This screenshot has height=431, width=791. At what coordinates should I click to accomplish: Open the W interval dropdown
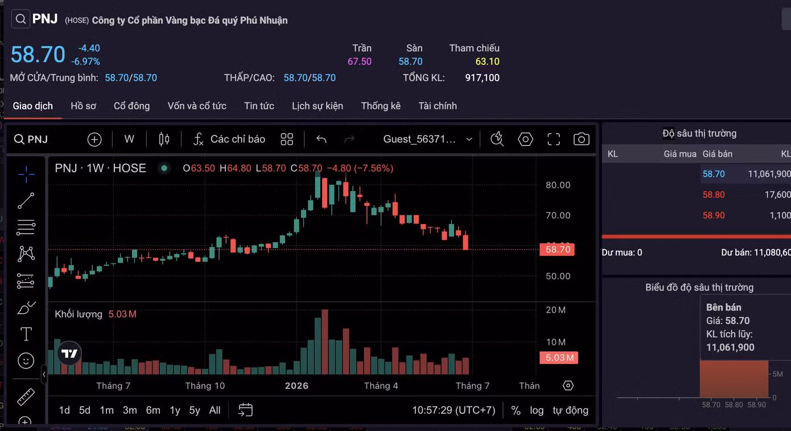[129, 139]
